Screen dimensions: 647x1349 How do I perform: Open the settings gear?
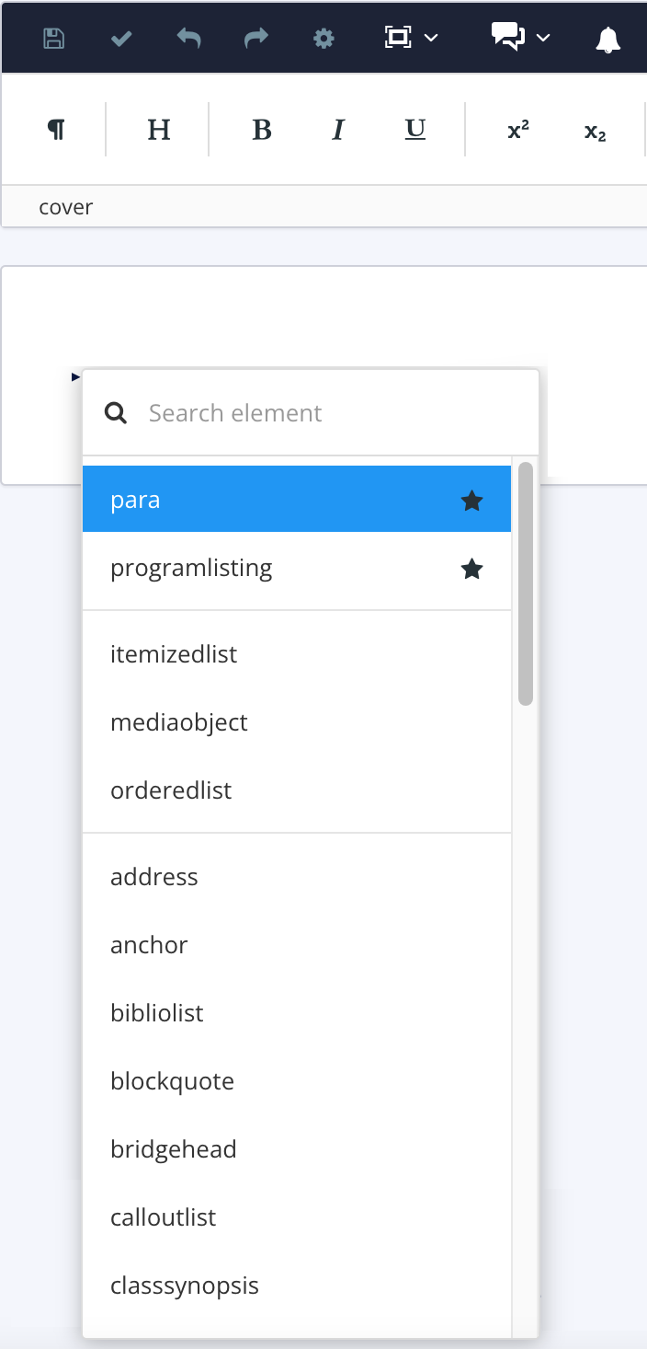click(323, 38)
